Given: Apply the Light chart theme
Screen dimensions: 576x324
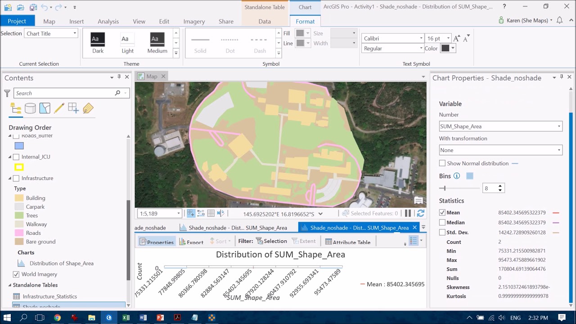Looking at the screenshot, I should tap(127, 43).
